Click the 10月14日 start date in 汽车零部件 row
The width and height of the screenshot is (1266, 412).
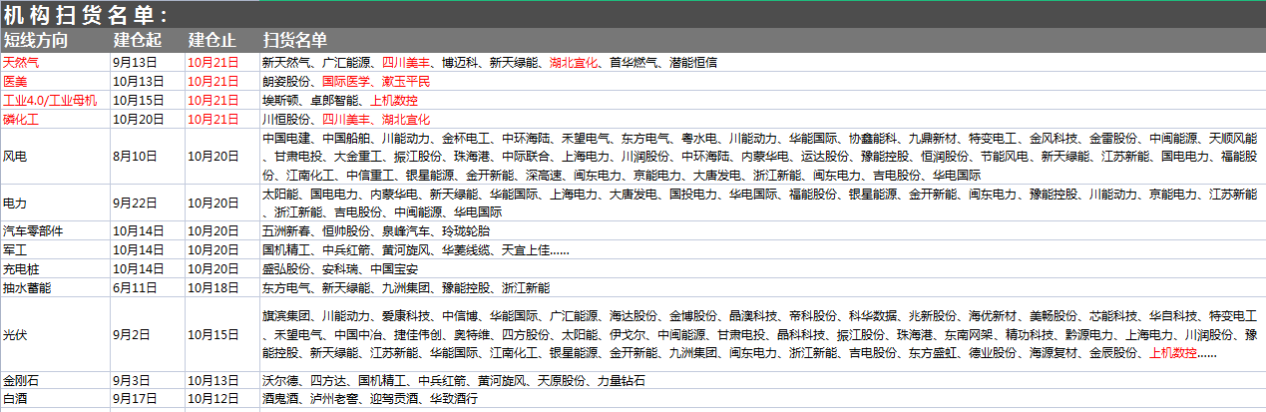pos(147,231)
